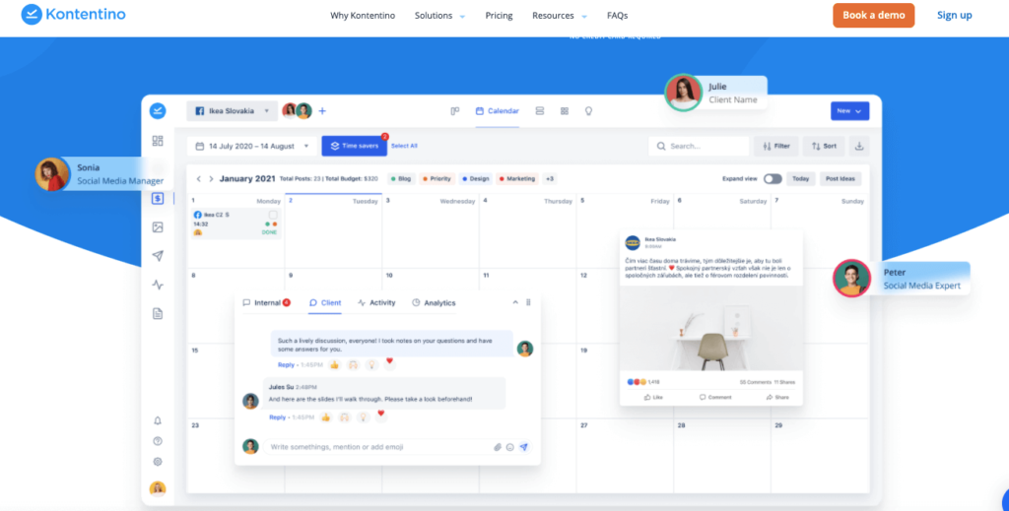Toggle the Priority label filter
1009x511 pixels.
click(x=437, y=178)
